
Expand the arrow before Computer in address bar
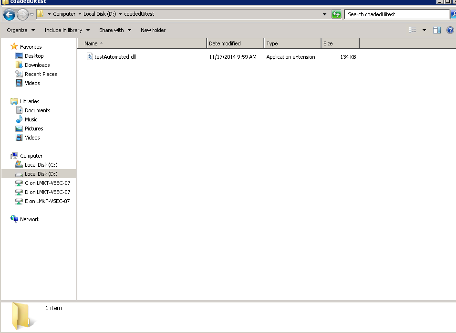[49, 14]
